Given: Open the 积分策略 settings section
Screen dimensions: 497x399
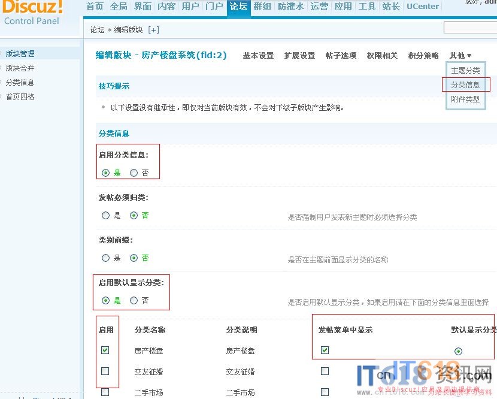Looking at the screenshot, I should point(423,56).
